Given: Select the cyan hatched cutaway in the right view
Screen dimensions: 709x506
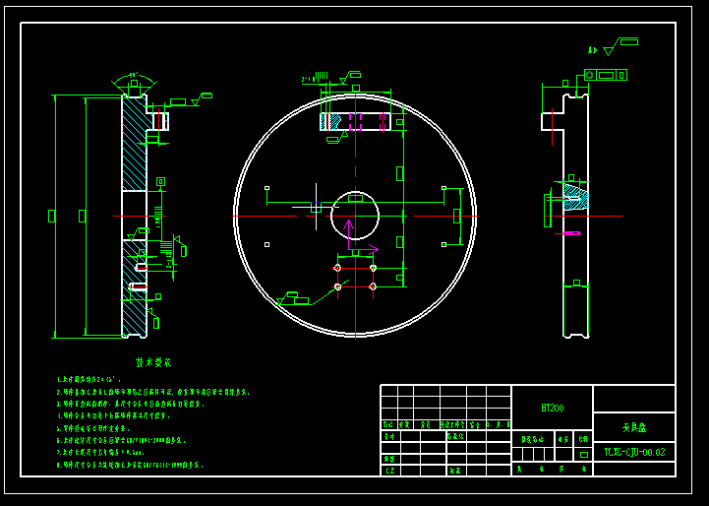Looking at the screenshot, I should pos(576,197).
